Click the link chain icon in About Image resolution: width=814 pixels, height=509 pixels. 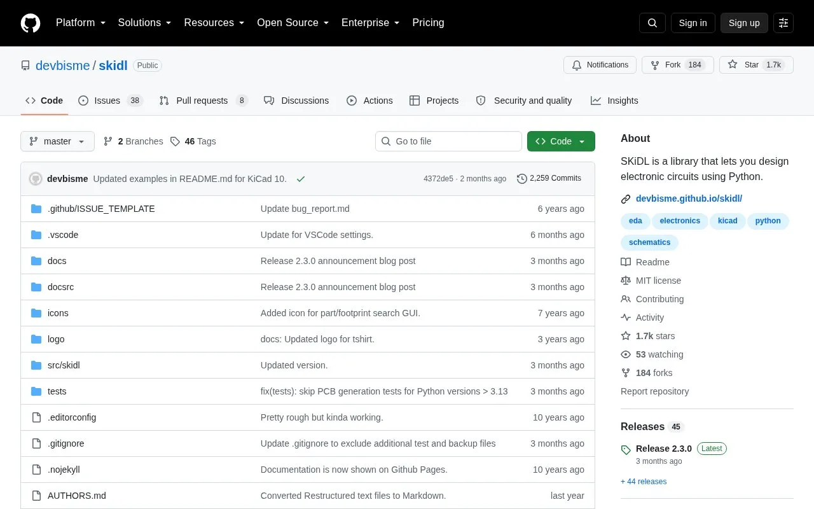626,199
